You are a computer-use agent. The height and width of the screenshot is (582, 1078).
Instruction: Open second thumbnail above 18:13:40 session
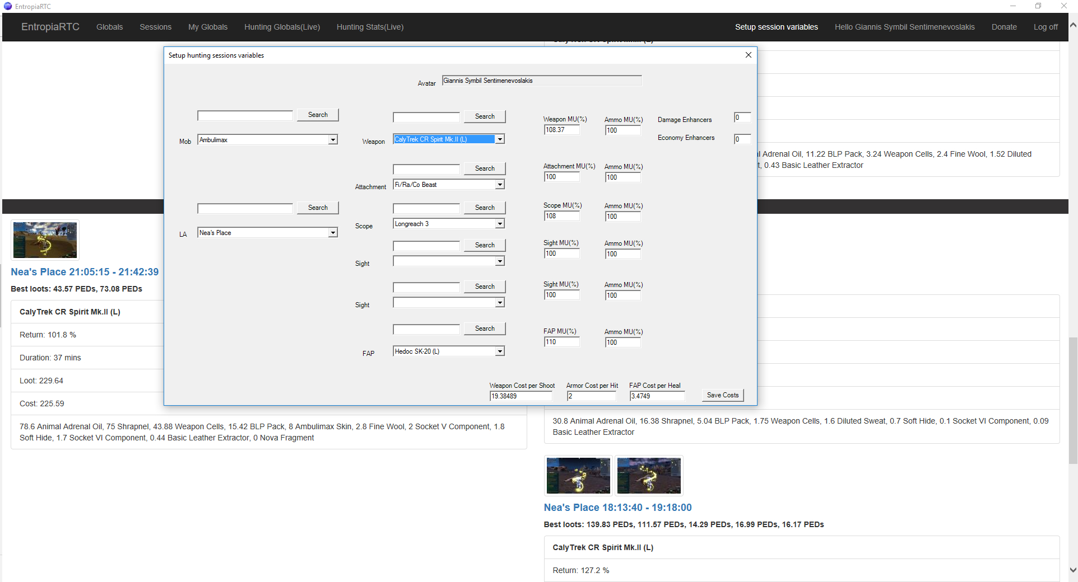649,476
